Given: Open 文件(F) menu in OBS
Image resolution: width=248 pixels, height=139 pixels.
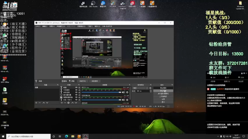Looking at the screenshot, I should [38, 26].
